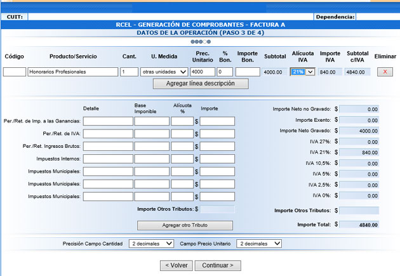This screenshot has height=276, width=400.
Task: Click the % Bonificación input field
Action: tap(225, 72)
